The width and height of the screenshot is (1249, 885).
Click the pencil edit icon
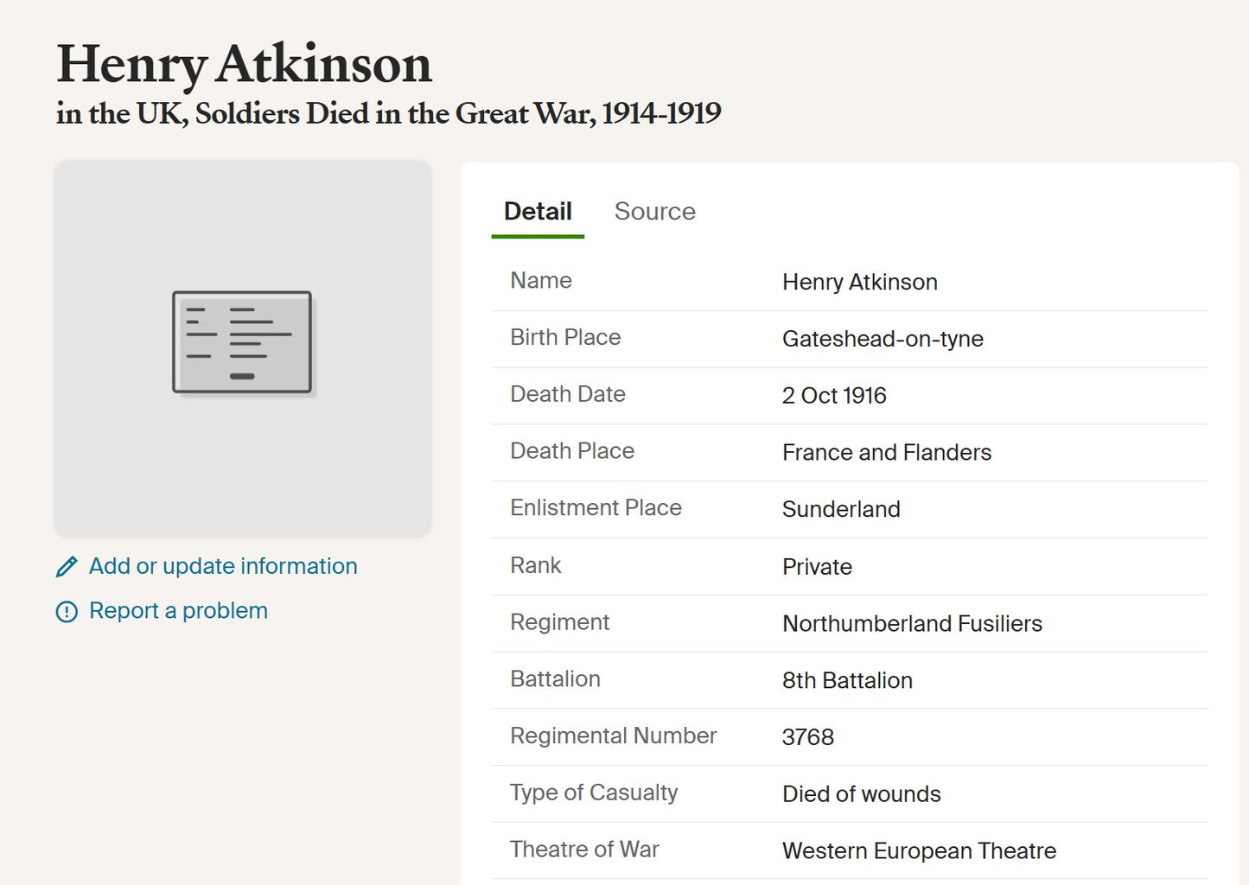[67, 567]
